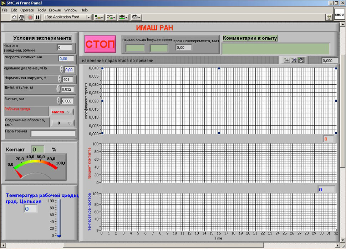The width and height of the screenshot is (346, 249).
Task: Click the удельное давление value field
Action: click(x=70, y=70)
